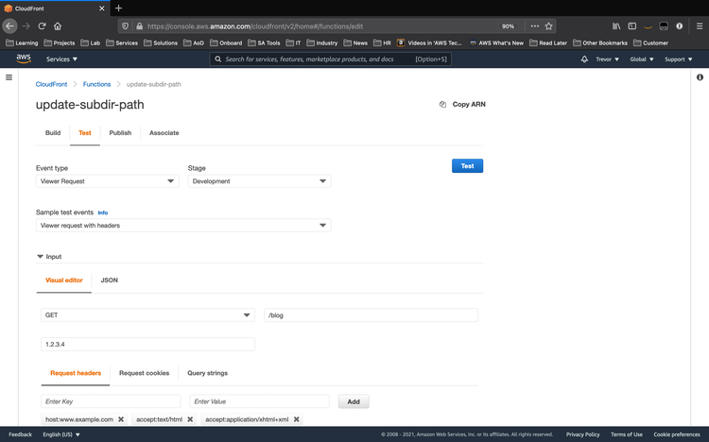Click the Feedback link in footer
Viewport: 709px width, 442px height.
click(x=21, y=434)
